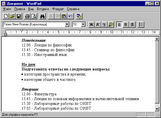This screenshot has width=161, height=118.
Task: Click vertical scrollbar thumb
Action: 157,72
